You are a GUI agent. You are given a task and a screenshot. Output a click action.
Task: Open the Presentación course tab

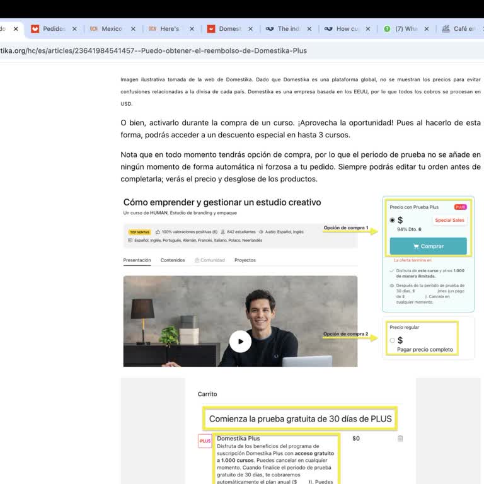137,260
